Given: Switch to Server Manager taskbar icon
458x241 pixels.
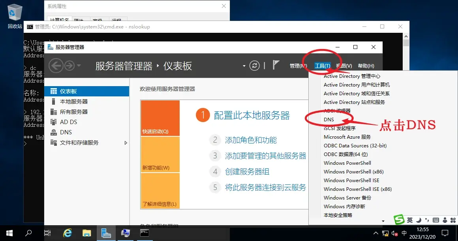Looking at the screenshot, I should (106, 233).
